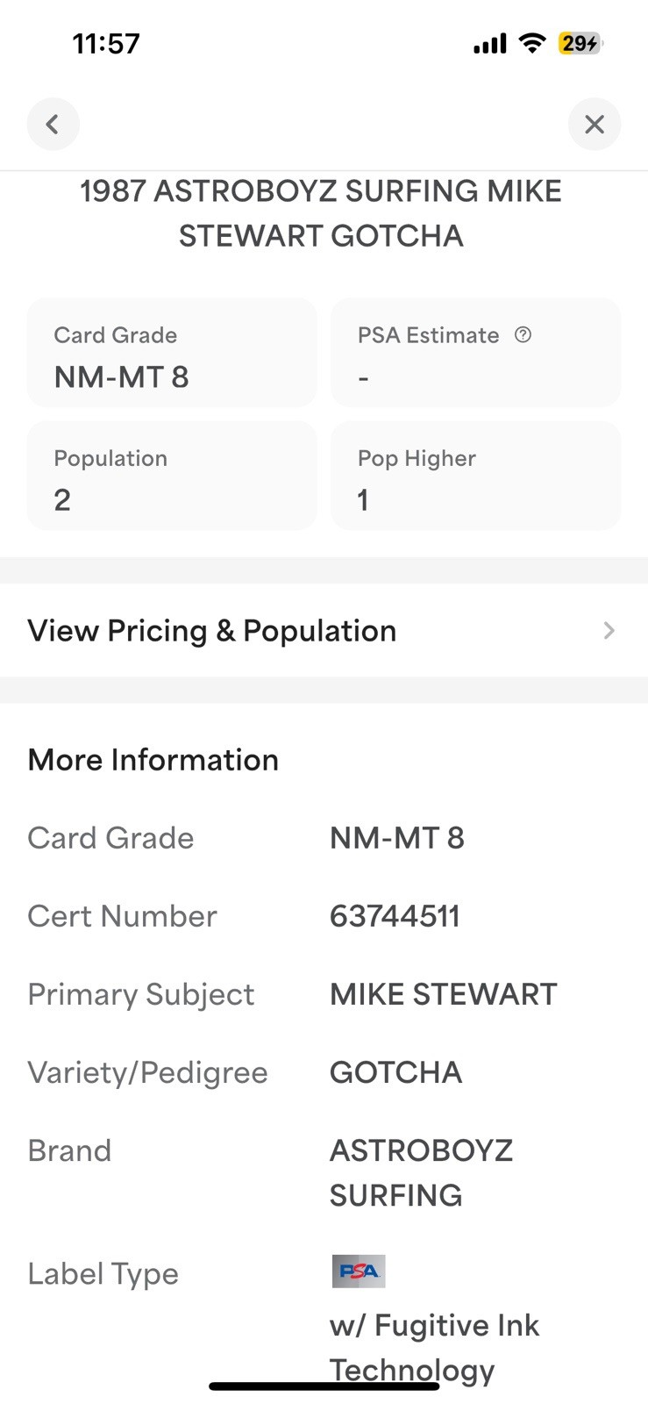
Task: Tap the chevron beside View Pricing
Action: [x=609, y=630]
